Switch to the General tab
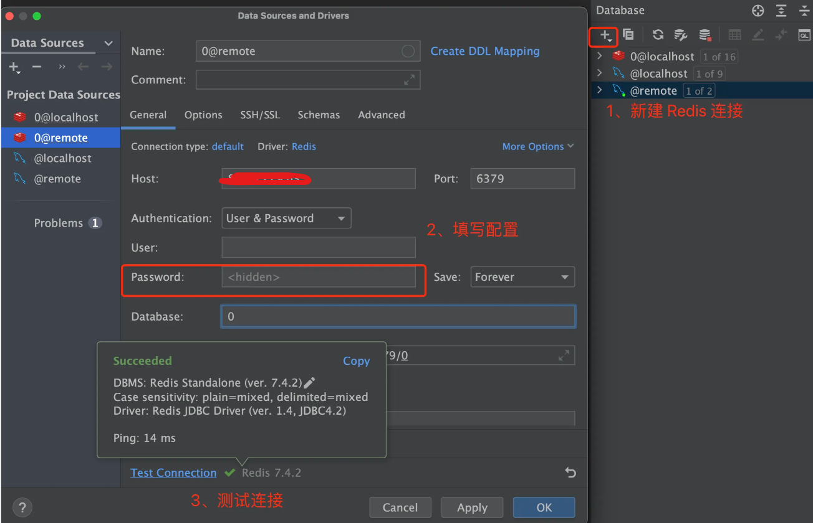The width and height of the screenshot is (813, 523). point(148,115)
